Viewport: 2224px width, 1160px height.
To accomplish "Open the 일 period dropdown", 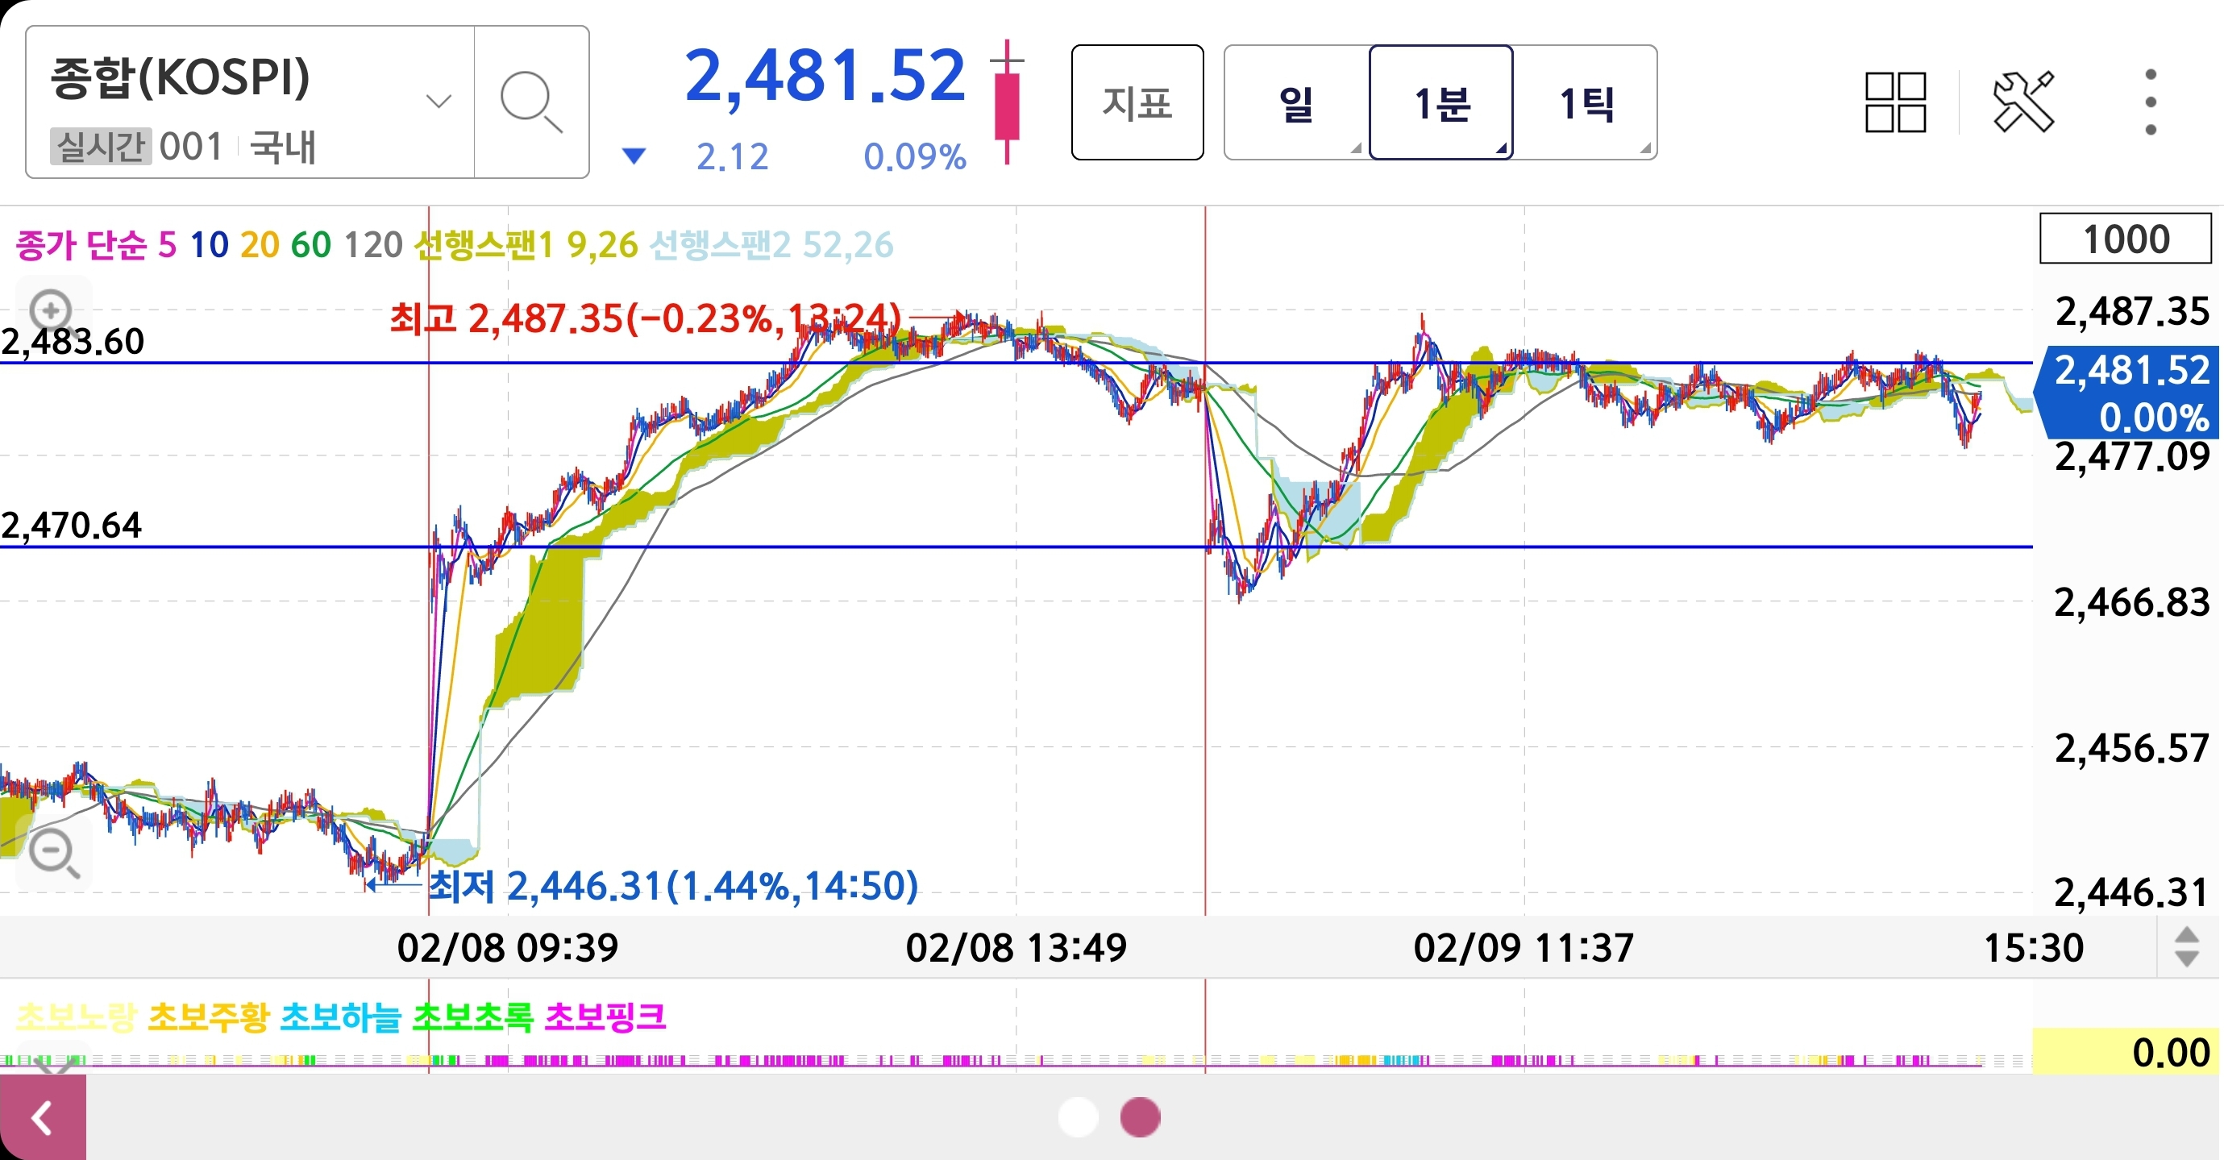I will [x=1296, y=102].
